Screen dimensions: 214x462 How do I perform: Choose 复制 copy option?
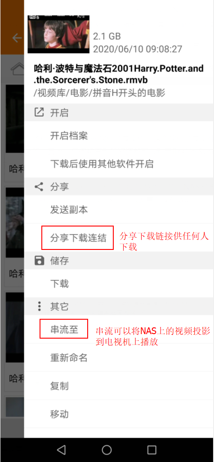pos(119,386)
